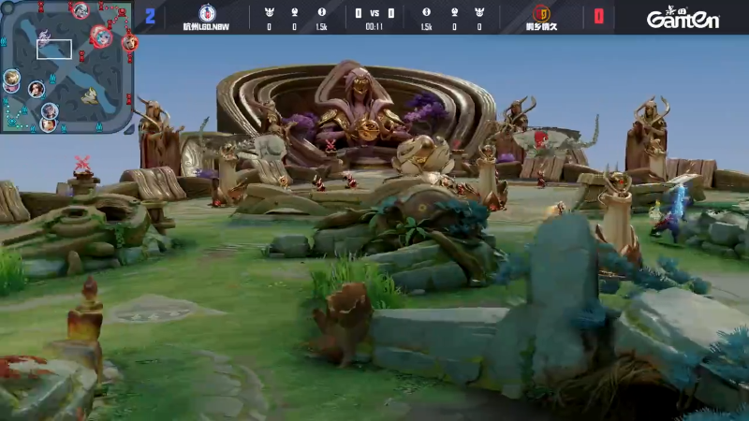
Task: Click the 杭州LGD.NBW team name
Action: (x=206, y=27)
